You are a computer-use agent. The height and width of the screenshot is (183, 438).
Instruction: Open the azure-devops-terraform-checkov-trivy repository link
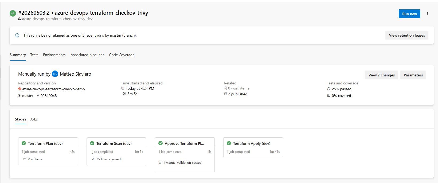coord(54,89)
